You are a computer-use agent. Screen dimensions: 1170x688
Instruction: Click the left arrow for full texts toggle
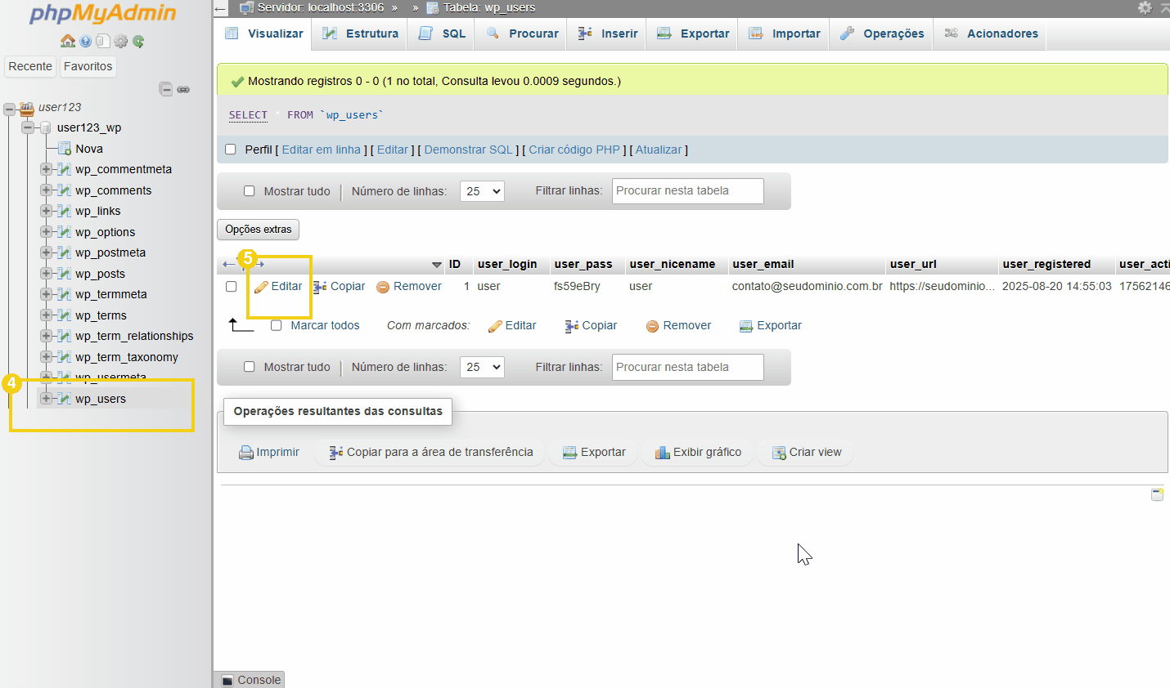pyautogui.click(x=229, y=264)
